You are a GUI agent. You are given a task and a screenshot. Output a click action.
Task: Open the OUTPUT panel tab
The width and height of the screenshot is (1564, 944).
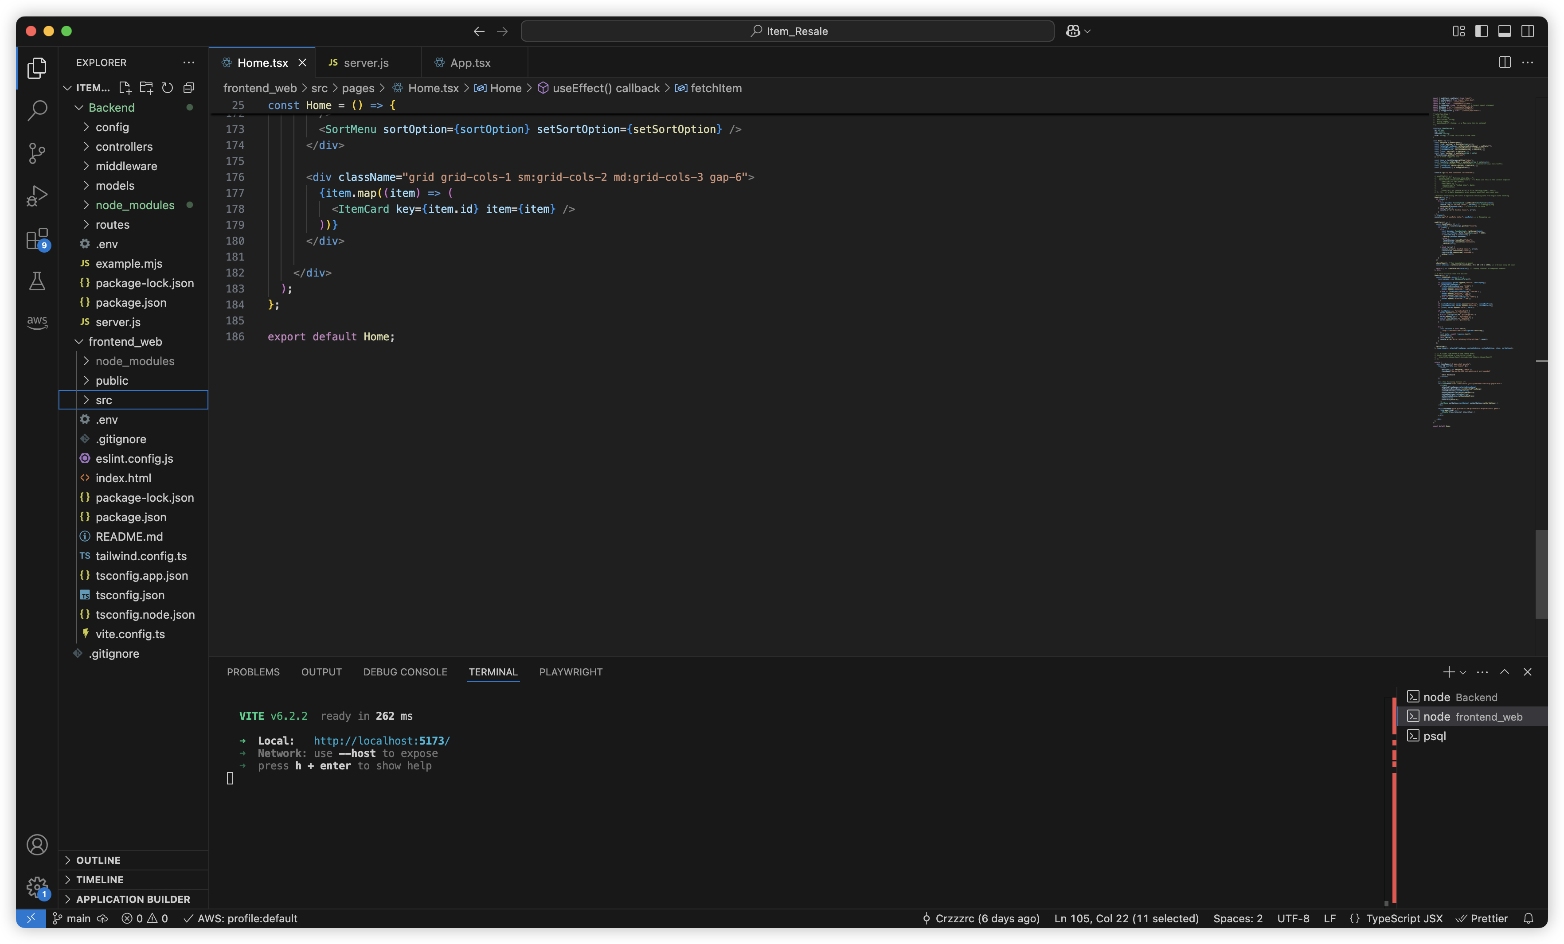321,672
